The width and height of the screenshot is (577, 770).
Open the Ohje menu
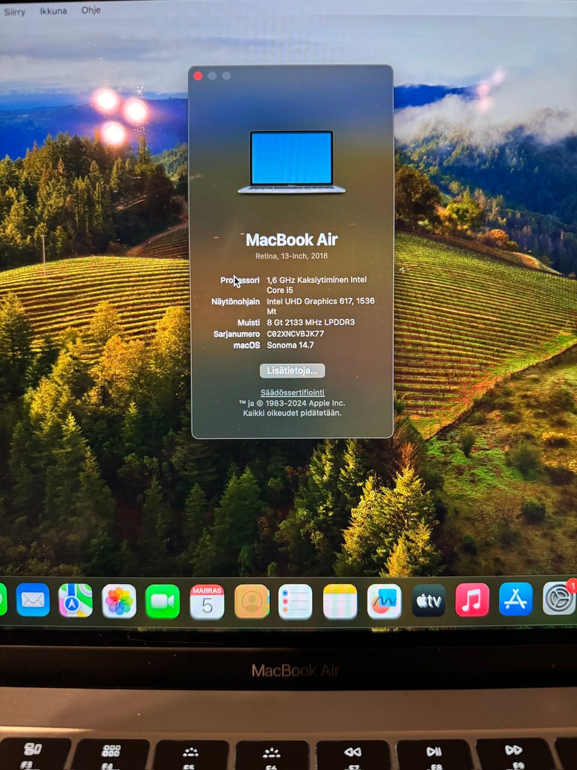coord(91,10)
